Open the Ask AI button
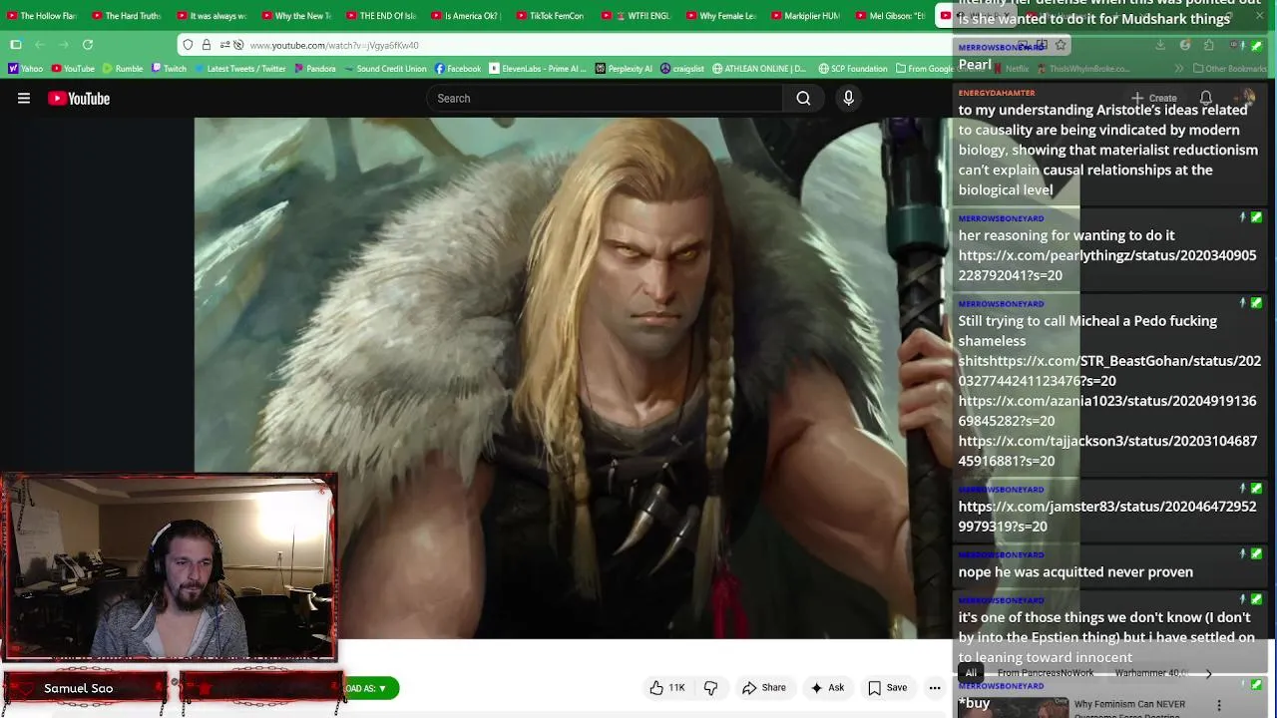This screenshot has width=1277, height=718. tap(827, 687)
